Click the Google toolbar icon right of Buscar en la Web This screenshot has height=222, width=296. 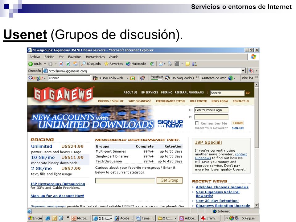133,78
